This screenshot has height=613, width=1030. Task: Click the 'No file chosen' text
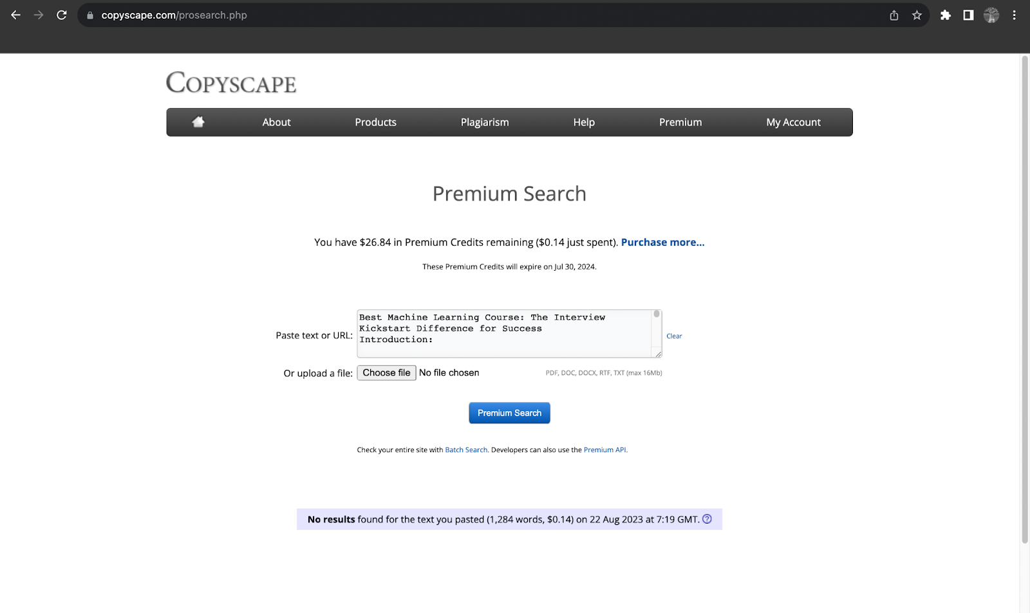(449, 373)
